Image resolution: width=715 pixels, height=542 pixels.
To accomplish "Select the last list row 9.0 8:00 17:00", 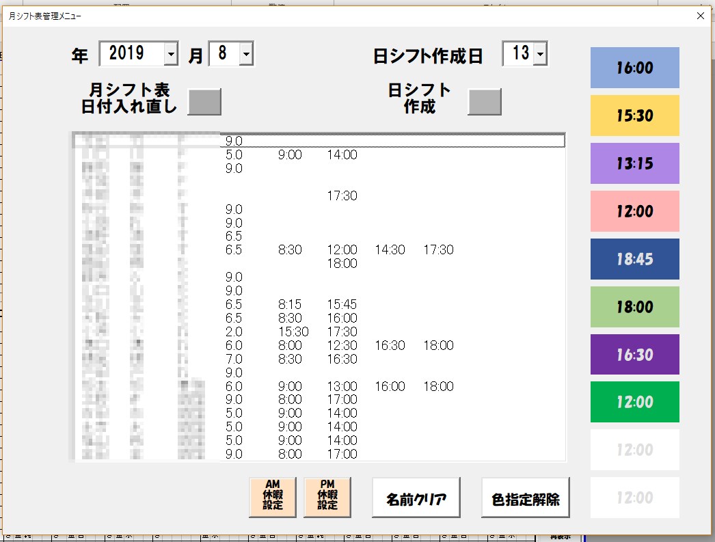I will click(x=319, y=454).
